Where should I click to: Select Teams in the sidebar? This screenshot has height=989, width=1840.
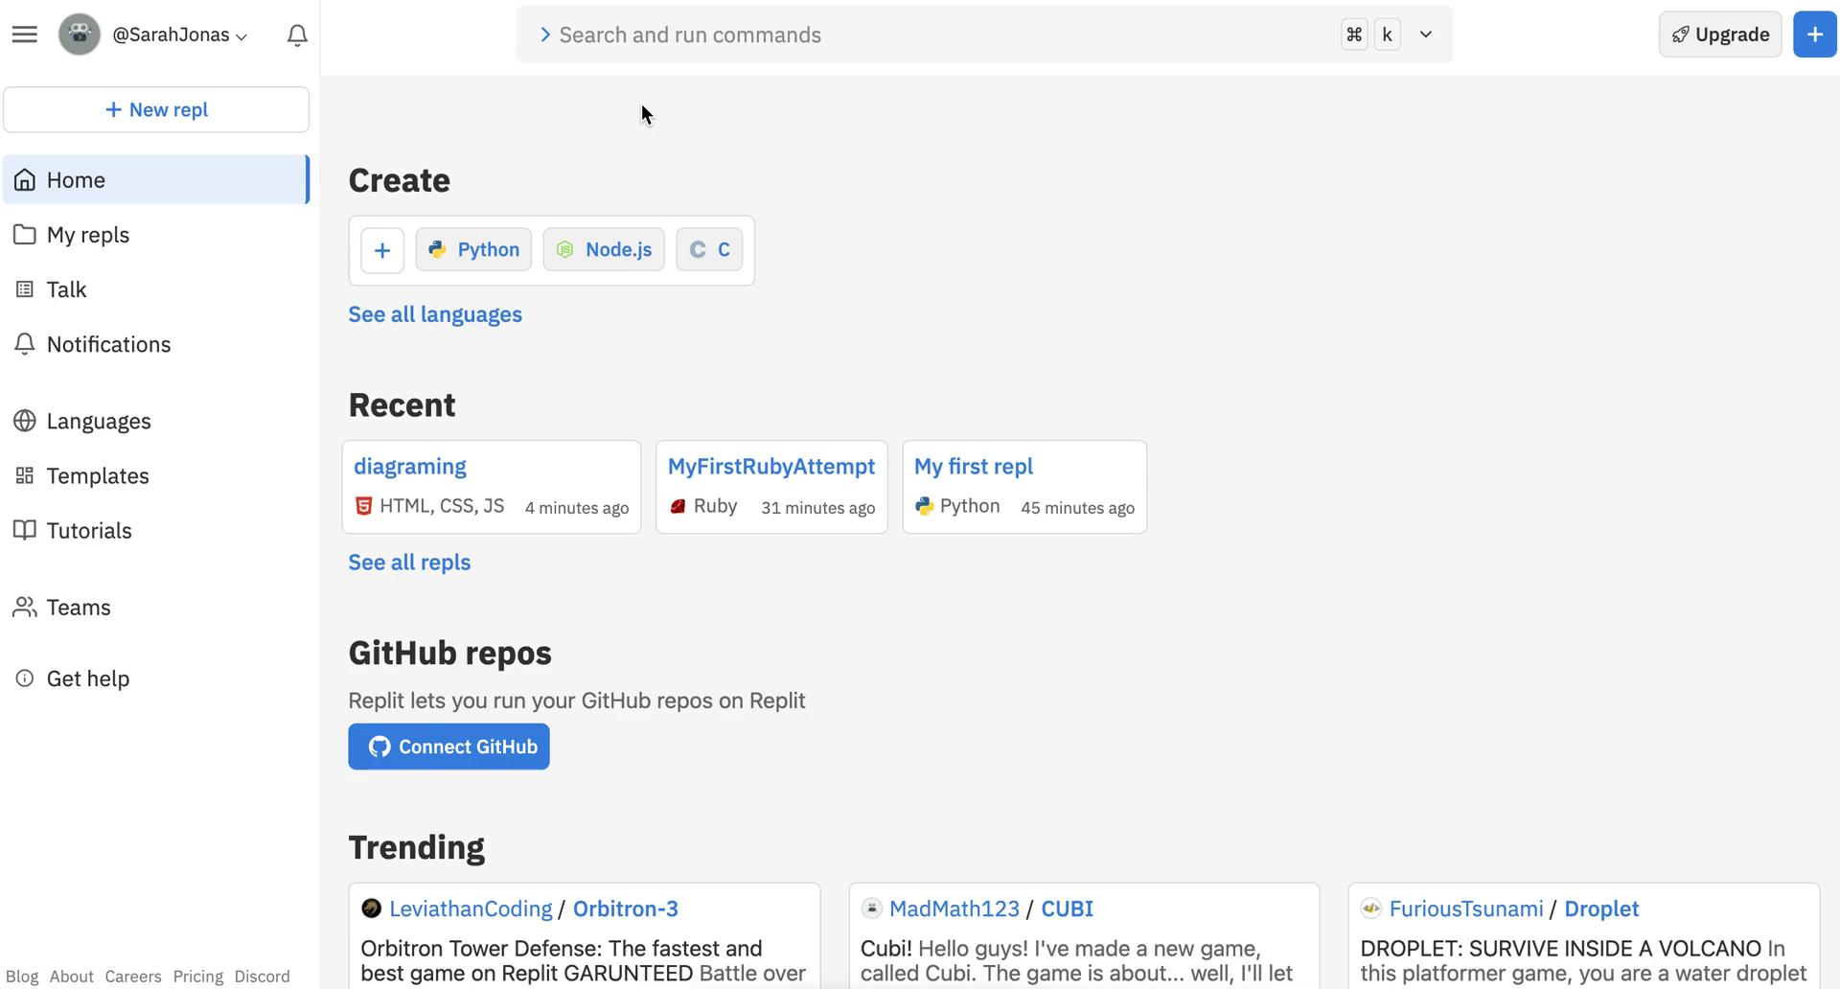(x=78, y=607)
